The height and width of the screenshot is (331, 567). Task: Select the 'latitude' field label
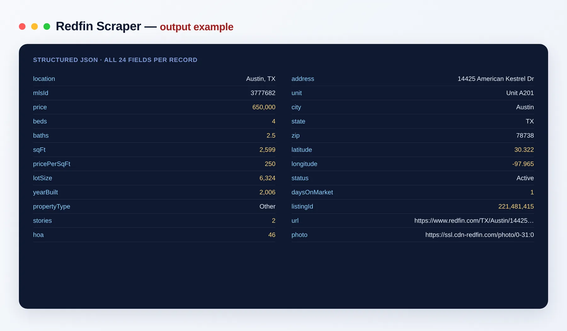(302, 150)
